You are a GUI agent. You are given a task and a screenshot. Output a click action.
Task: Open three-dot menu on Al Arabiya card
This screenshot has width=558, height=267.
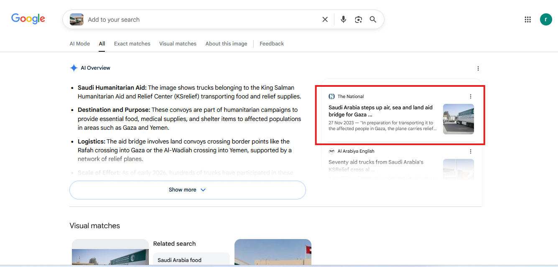[471, 151]
